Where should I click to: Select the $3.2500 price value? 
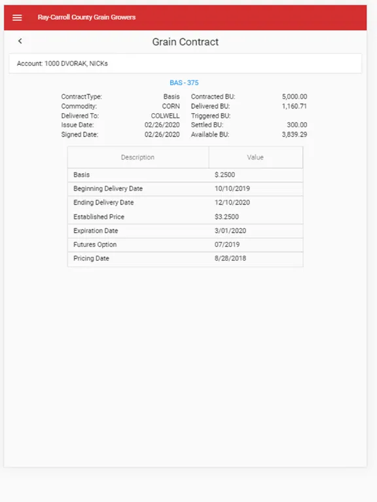(226, 217)
